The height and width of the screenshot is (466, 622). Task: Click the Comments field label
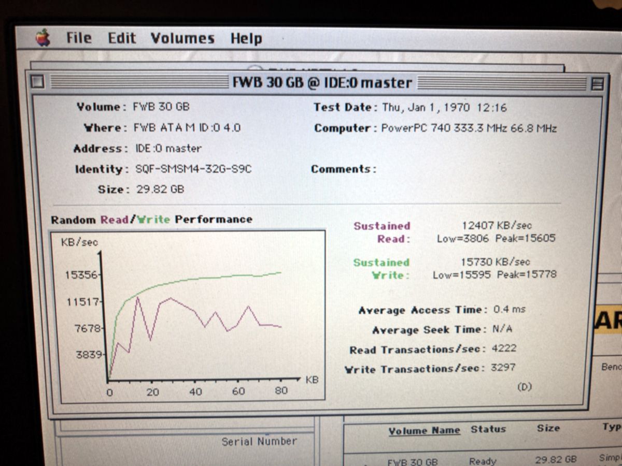point(343,169)
